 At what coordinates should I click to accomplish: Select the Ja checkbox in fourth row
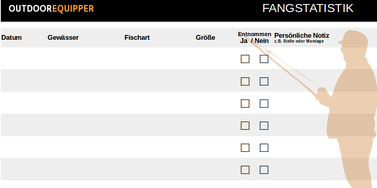click(x=245, y=126)
